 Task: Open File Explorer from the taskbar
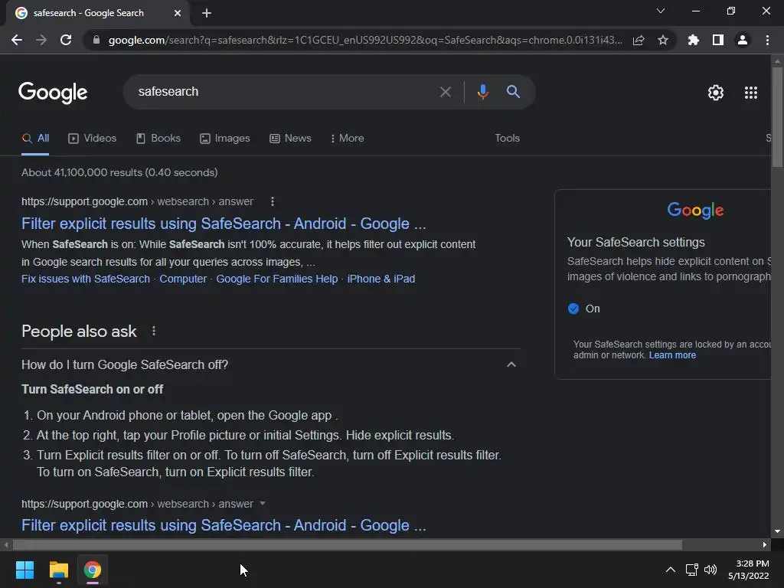click(x=58, y=570)
